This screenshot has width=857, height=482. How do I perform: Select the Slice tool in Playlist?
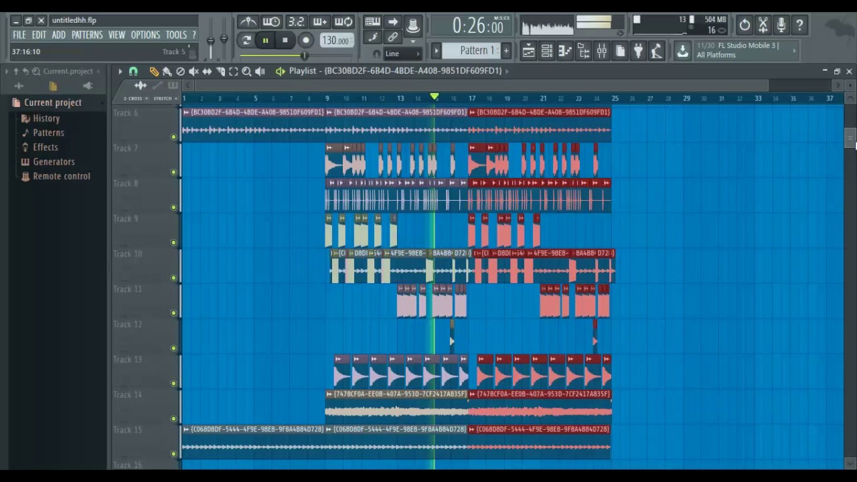(220, 71)
